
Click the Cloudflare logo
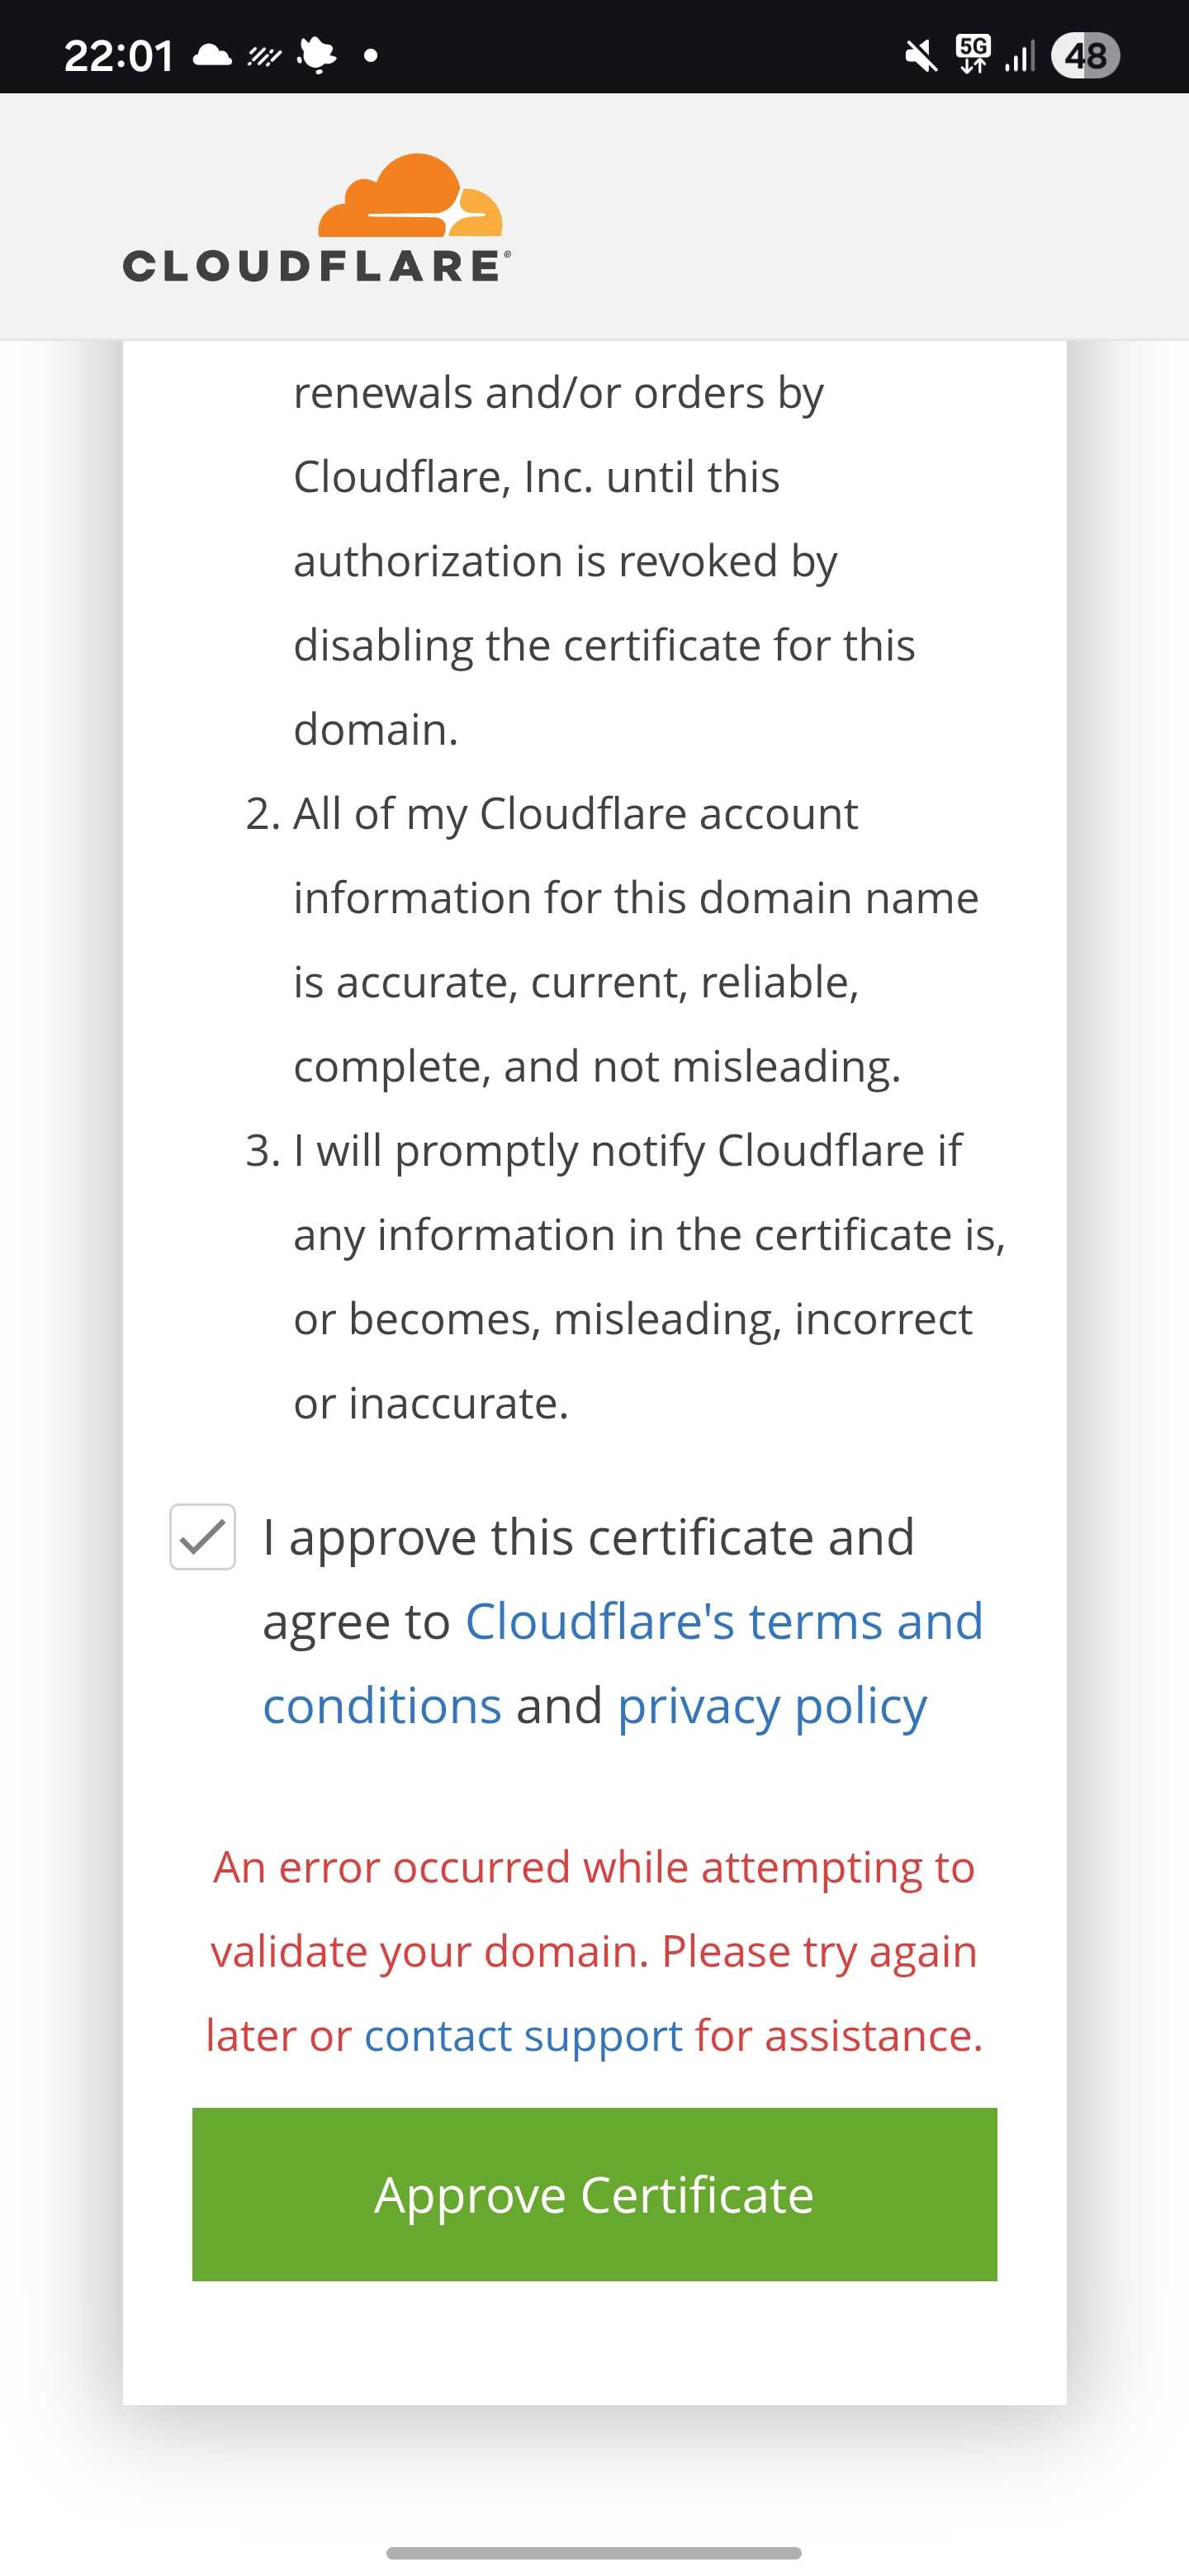pos(315,215)
